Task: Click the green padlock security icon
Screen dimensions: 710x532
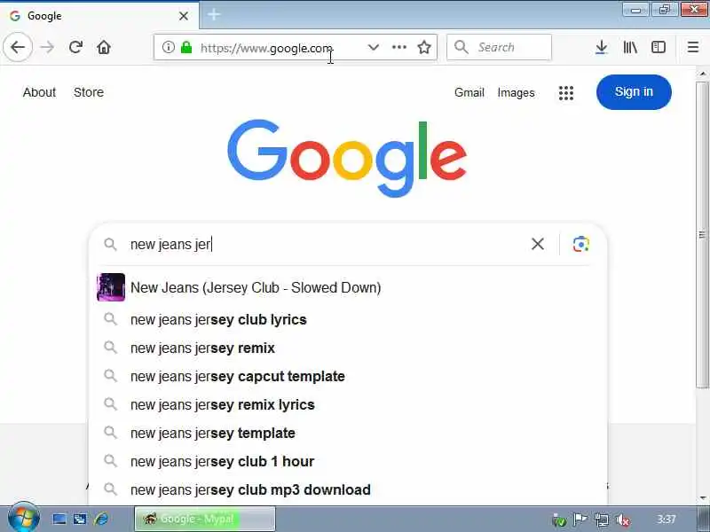Action: 186,47
